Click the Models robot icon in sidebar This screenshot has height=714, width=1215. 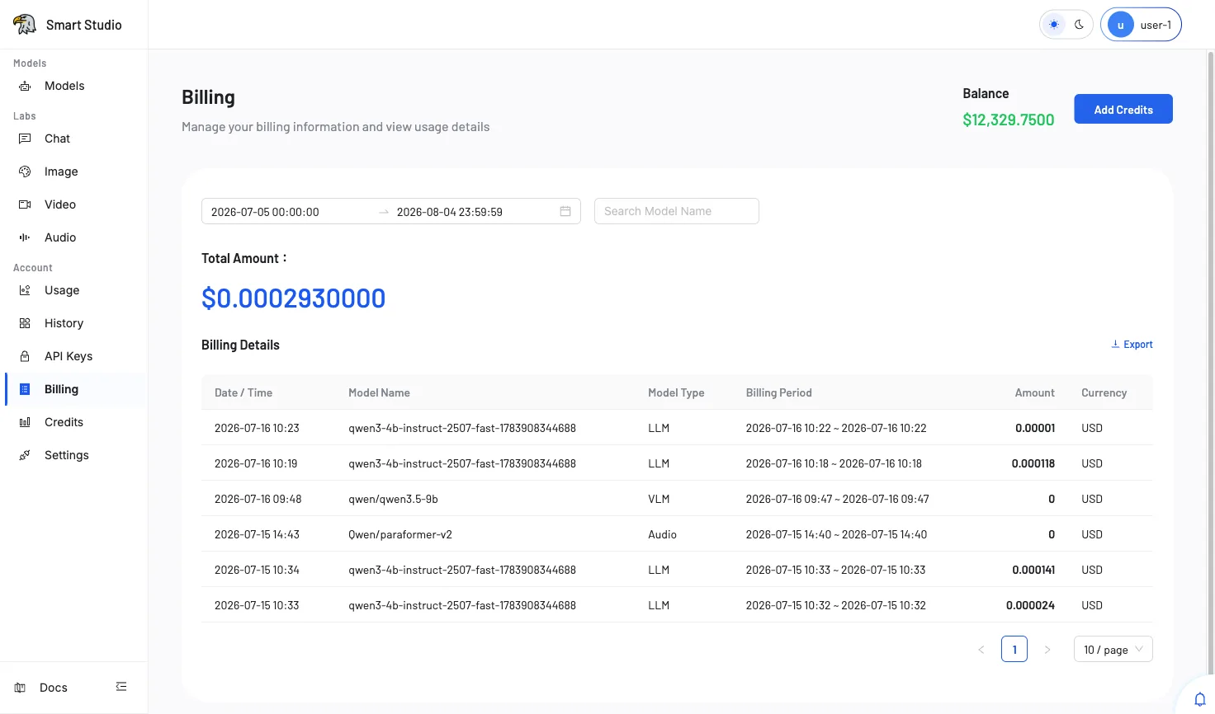(25, 86)
